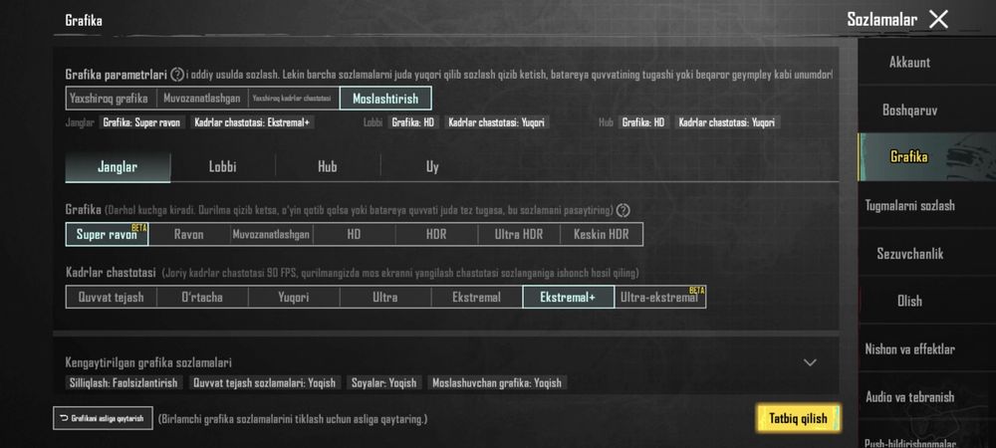Screen dimensions: 996x448
Task: Set frame rate to Yuqori
Action: click(294, 297)
